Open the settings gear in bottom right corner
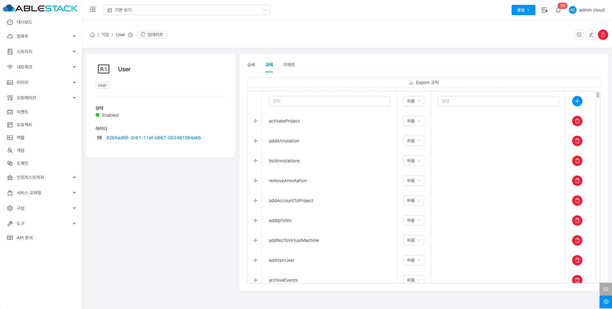Image resolution: width=612 pixels, height=309 pixels. click(x=606, y=302)
